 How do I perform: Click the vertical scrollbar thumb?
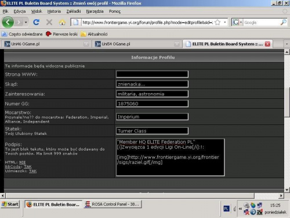coord(287,102)
